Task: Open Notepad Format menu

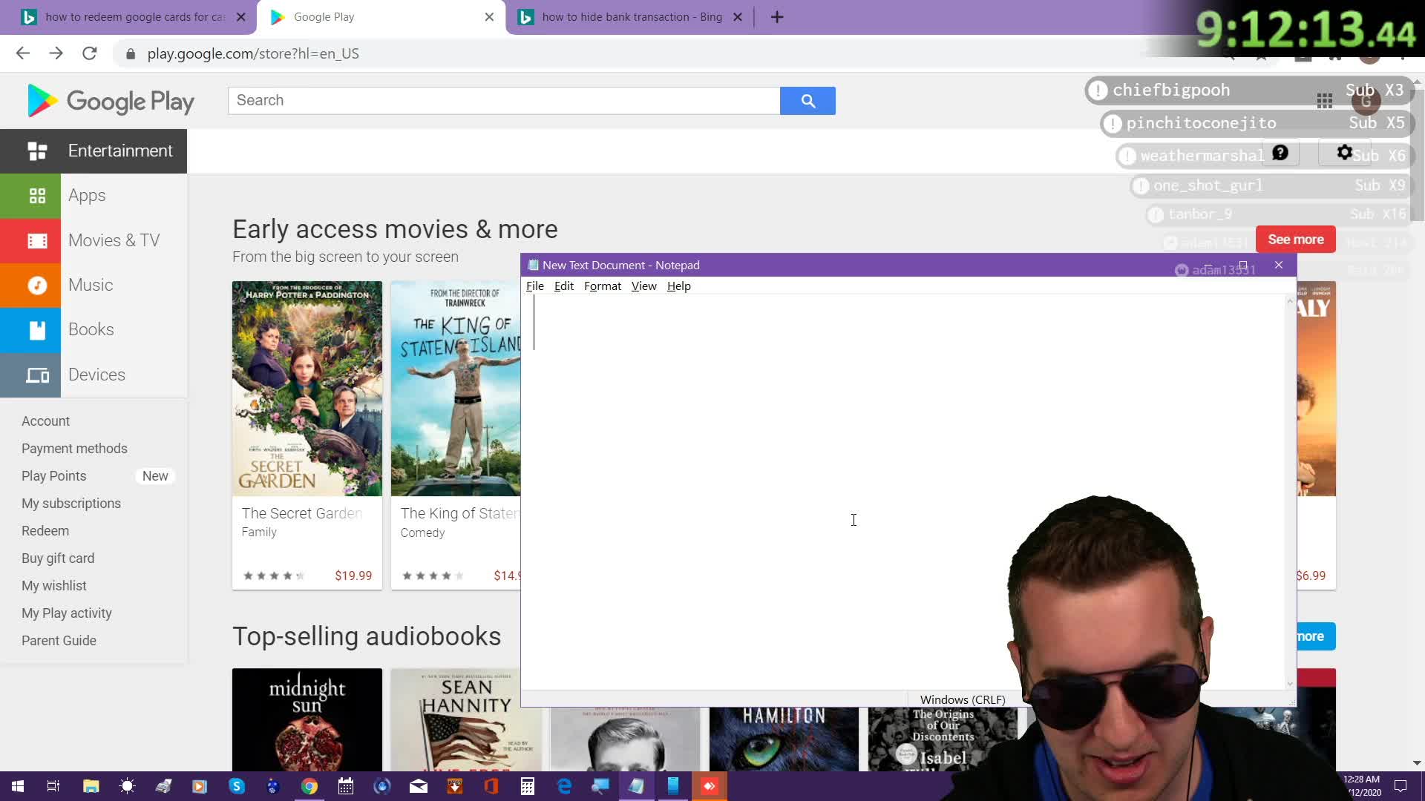Action: point(603,286)
